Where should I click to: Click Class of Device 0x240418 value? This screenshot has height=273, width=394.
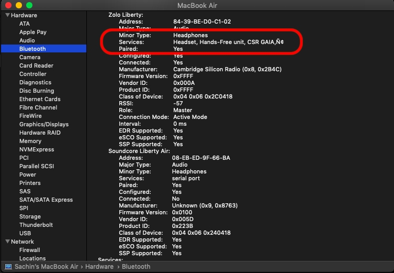(x=201, y=233)
